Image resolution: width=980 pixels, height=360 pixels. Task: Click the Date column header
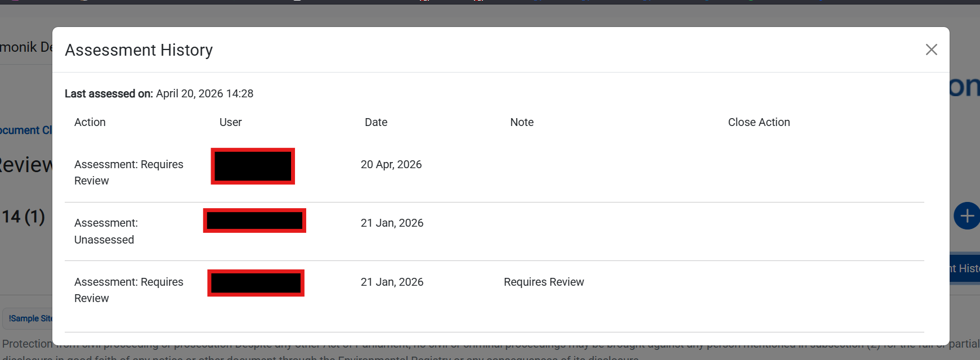click(376, 122)
